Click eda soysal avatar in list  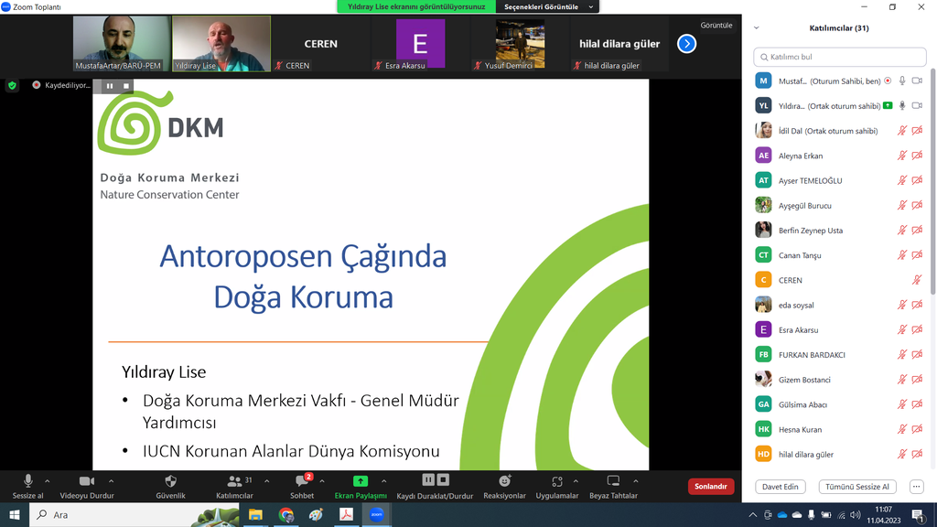[x=763, y=305]
